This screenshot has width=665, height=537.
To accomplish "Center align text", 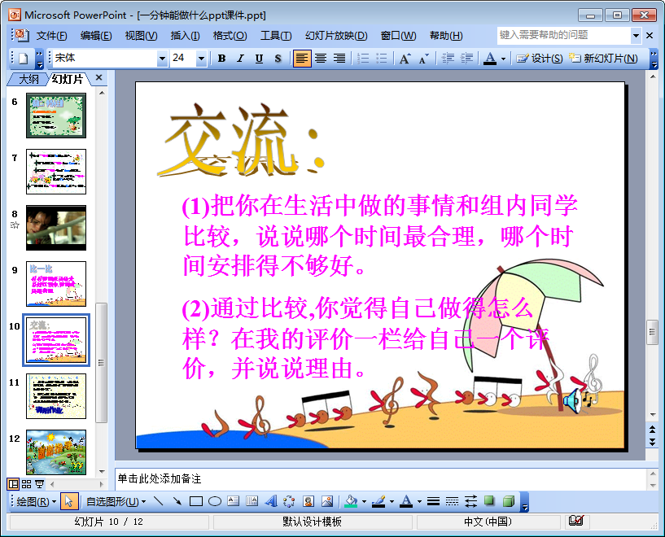I will click(x=321, y=59).
